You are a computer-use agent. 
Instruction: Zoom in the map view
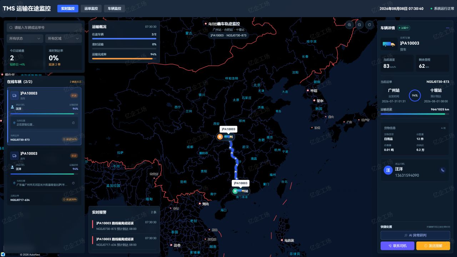coord(349,25)
